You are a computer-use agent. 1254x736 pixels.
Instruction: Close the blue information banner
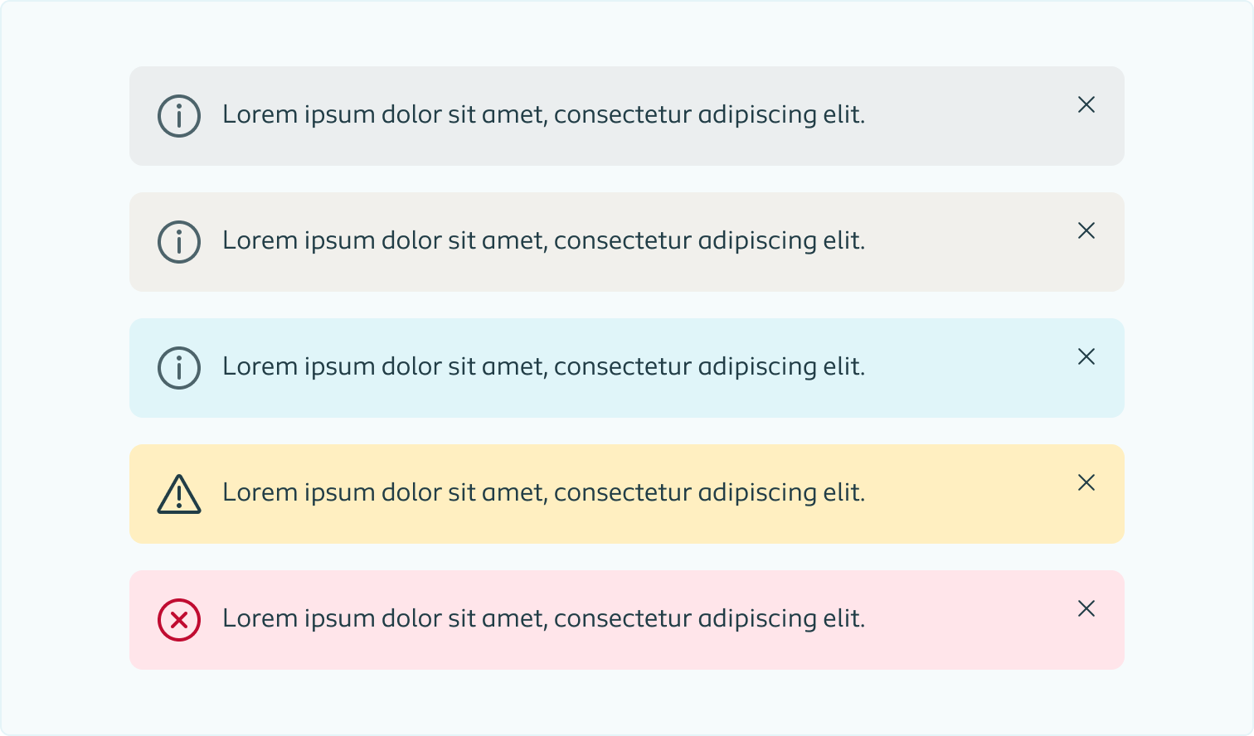[x=1086, y=356]
